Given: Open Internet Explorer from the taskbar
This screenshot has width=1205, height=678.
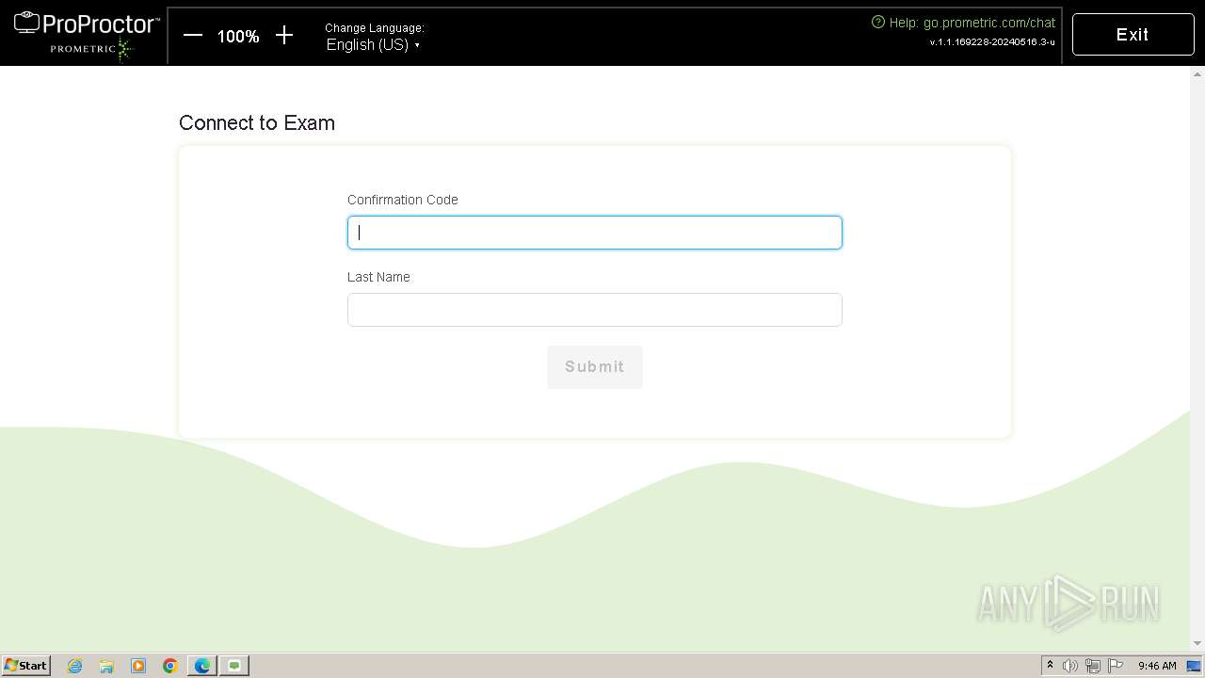Looking at the screenshot, I should [x=74, y=666].
